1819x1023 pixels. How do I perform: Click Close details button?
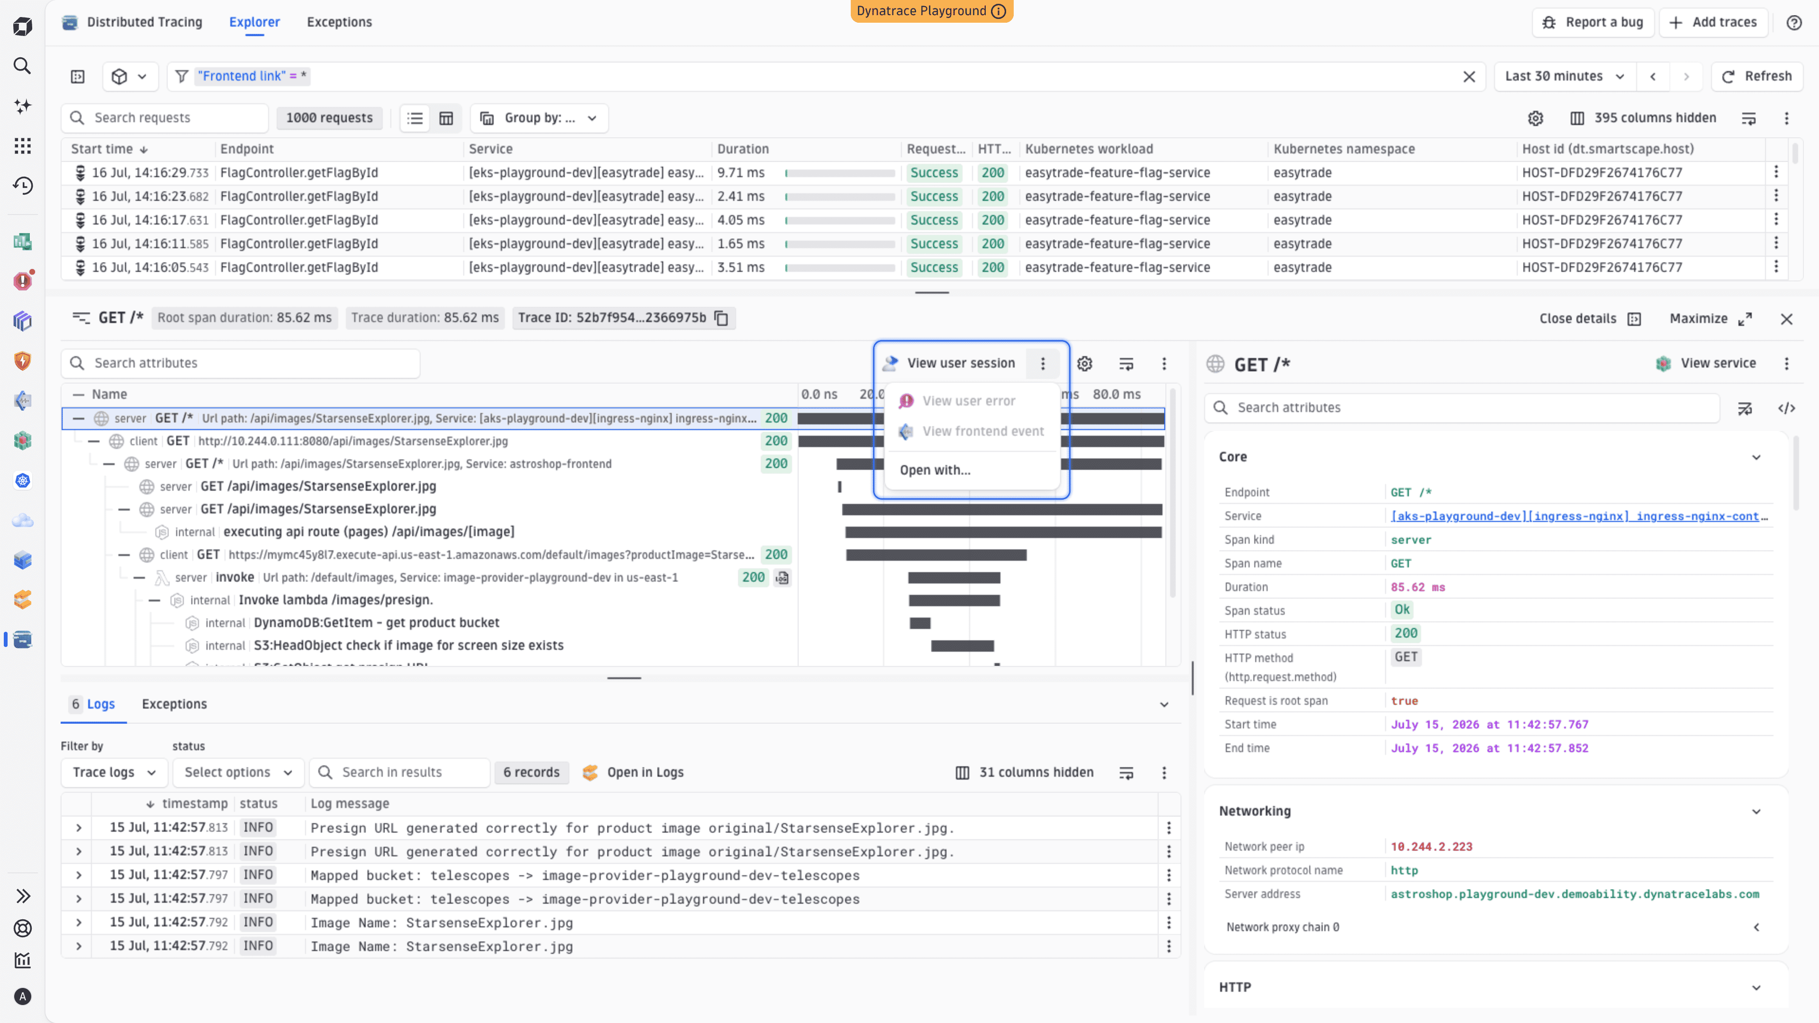tap(1590, 319)
